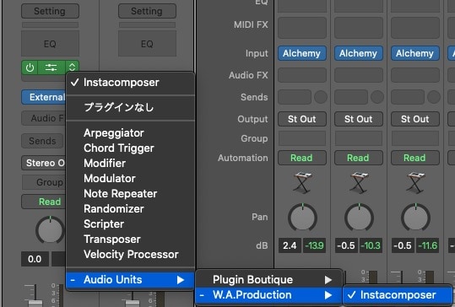The height and width of the screenshot is (307, 455).
Task: Click first channel keyboard instrument icon
Action: point(302,182)
